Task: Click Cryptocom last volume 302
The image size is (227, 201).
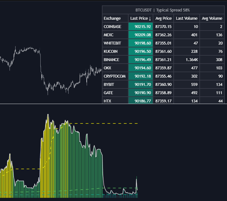Action: point(187,76)
